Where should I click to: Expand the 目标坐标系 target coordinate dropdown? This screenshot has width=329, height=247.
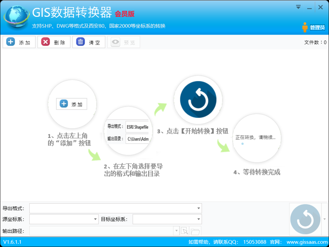tap(198, 219)
